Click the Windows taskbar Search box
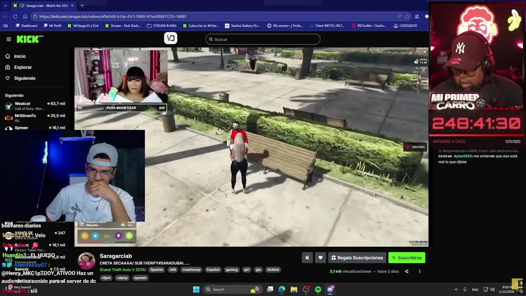526x296 pixels. (x=232, y=289)
